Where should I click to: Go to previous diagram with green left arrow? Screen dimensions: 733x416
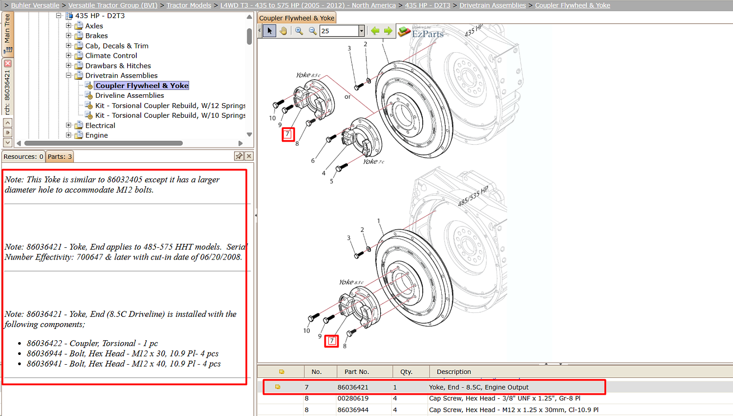point(375,31)
